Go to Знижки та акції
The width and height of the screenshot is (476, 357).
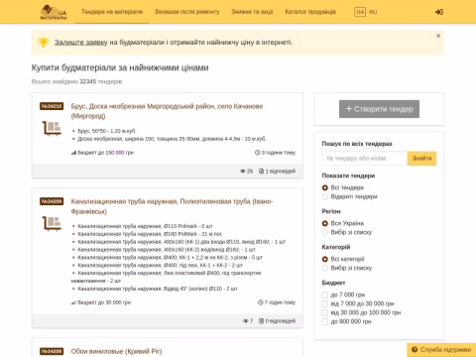(252, 12)
